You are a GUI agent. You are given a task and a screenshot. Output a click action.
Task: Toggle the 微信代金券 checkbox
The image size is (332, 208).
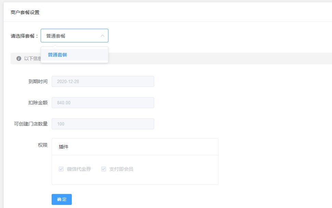click(61, 169)
